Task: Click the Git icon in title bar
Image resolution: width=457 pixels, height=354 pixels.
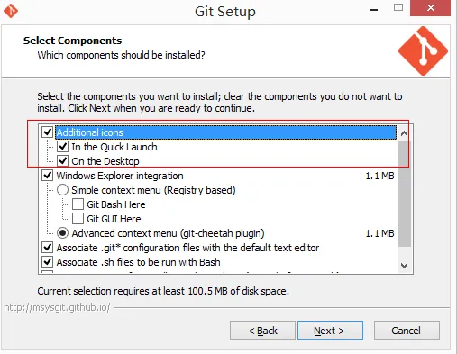Action: (x=11, y=11)
